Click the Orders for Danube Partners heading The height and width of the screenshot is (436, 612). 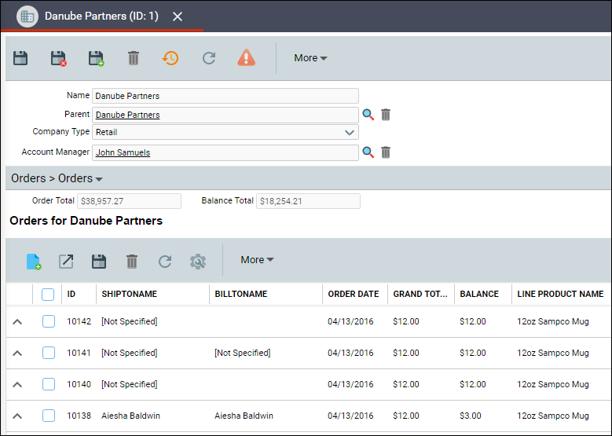(x=86, y=221)
